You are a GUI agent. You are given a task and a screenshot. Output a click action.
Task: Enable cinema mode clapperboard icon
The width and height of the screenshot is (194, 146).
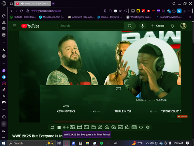(80, 127)
